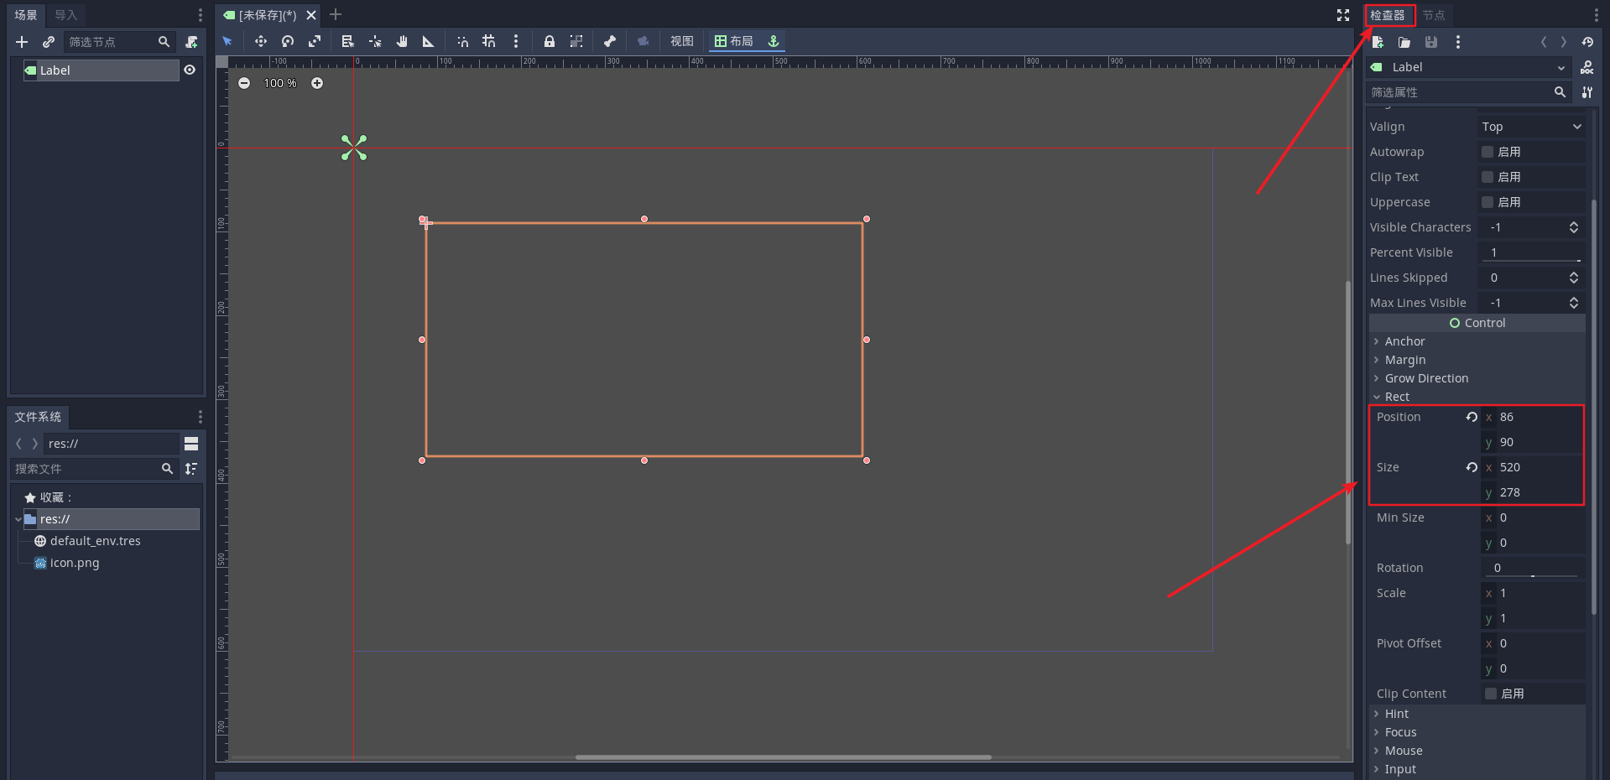Image resolution: width=1610 pixels, height=780 pixels.
Task: Instance a child scene via link icon
Action: click(x=49, y=42)
